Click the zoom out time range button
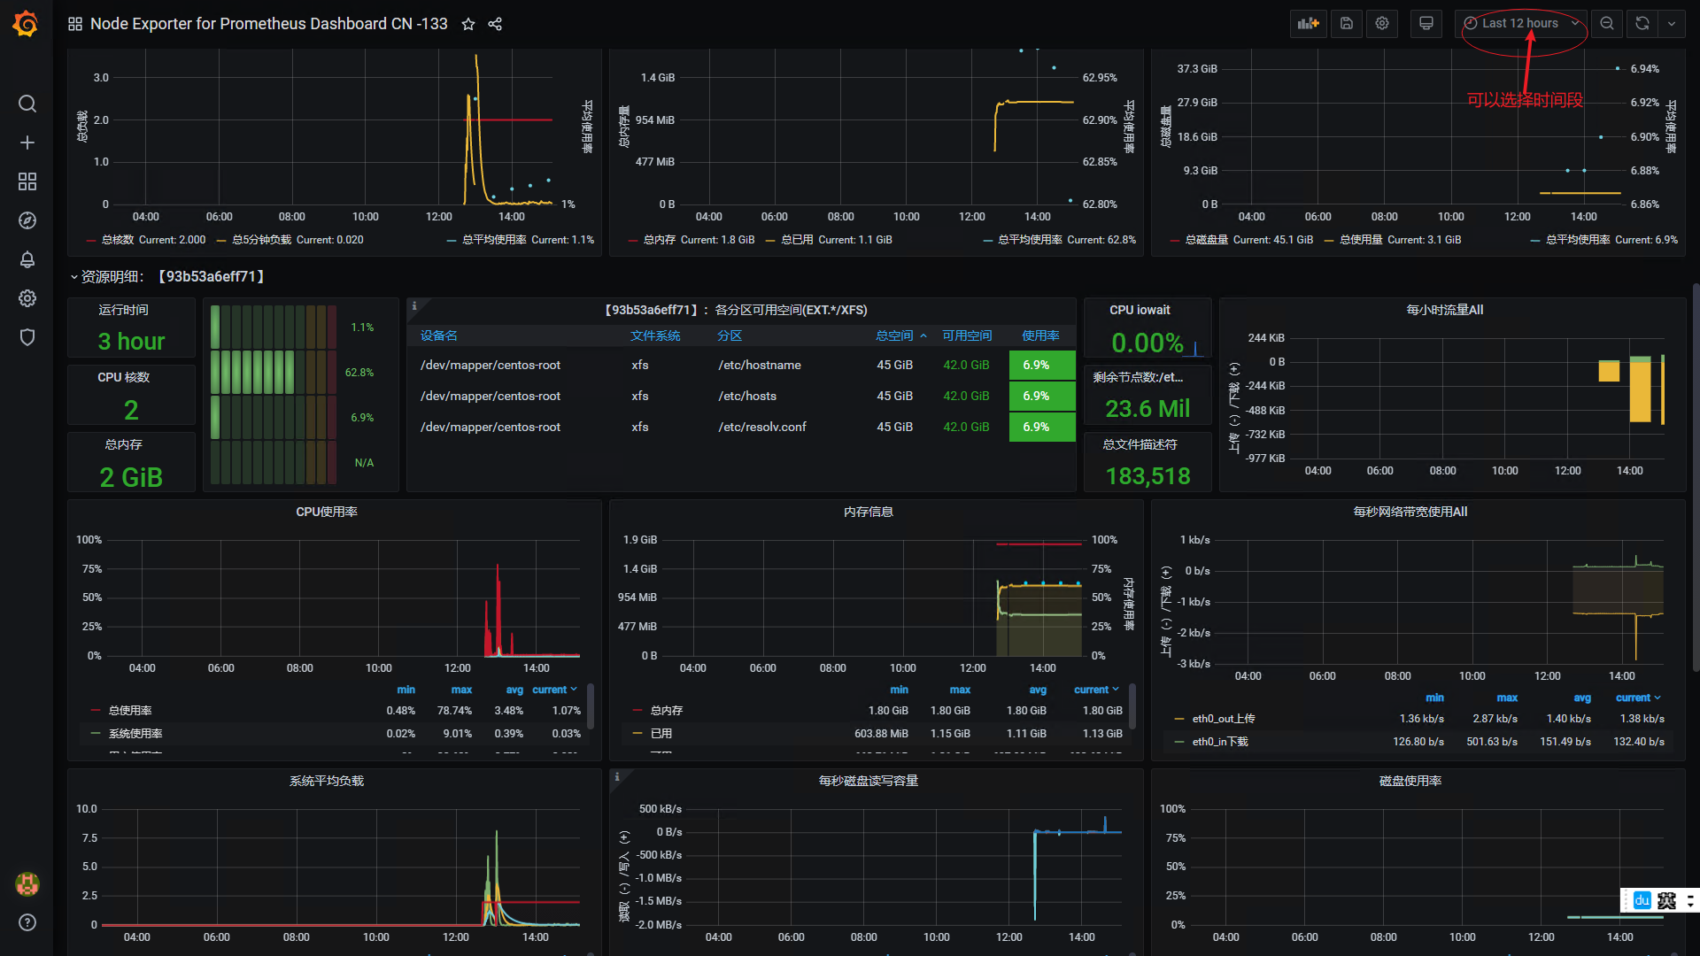The height and width of the screenshot is (956, 1700). pyautogui.click(x=1607, y=24)
